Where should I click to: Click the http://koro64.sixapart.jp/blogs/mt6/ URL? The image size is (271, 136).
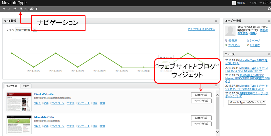point(53,98)
